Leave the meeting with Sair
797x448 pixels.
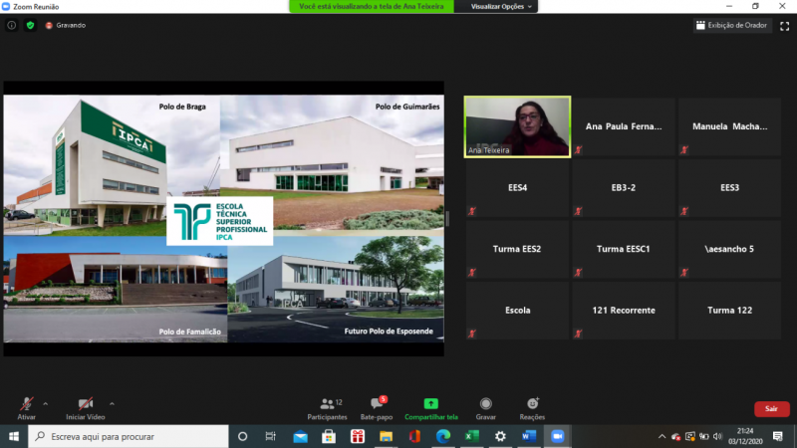click(x=771, y=409)
